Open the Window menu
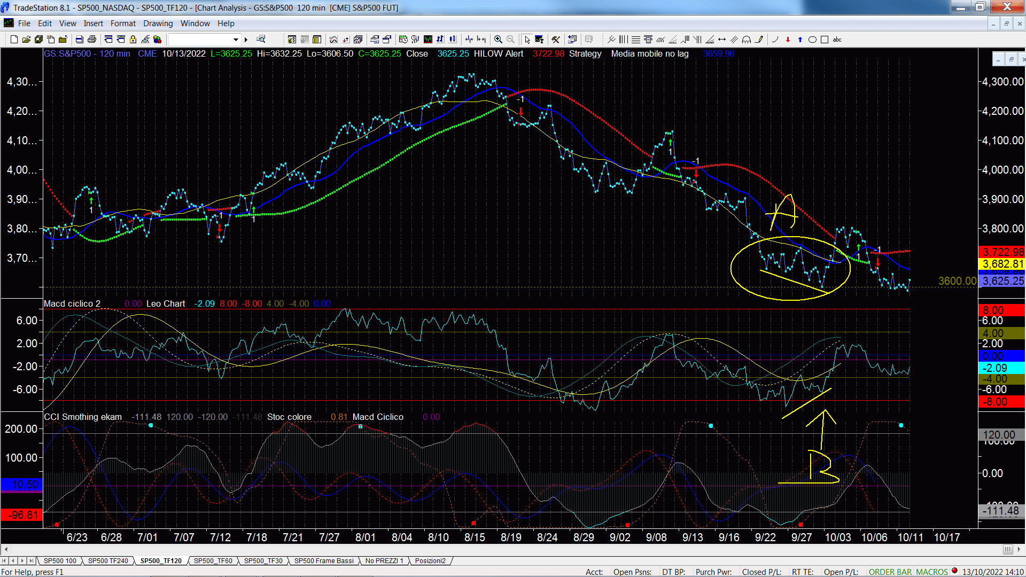Image resolution: width=1026 pixels, height=577 pixels. coord(195,24)
